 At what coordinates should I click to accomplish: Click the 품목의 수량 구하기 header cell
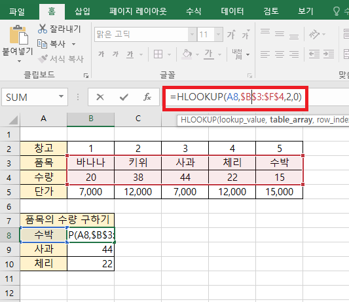67,220
